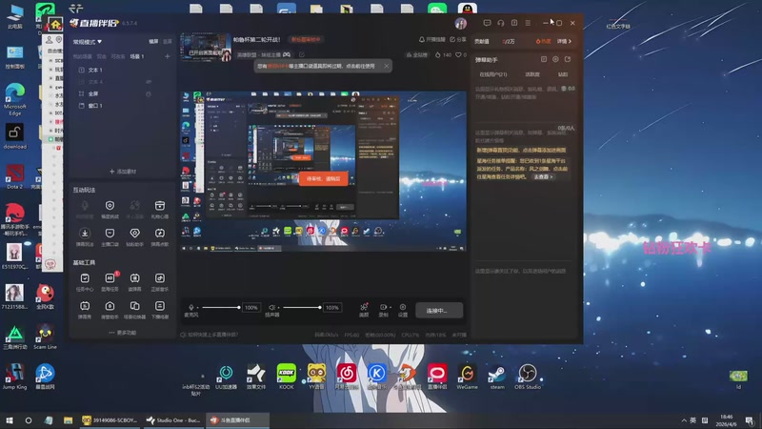This screenshot has height=429, width=762.
Task: Click the stream cover thumbnail by the title
Action: point(206,48)
